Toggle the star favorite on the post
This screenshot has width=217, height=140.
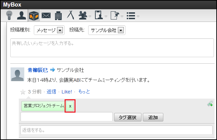(x=23, y=92)
